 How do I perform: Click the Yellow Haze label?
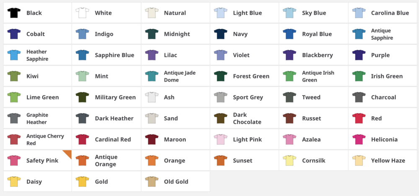click(x=388, y=161)
